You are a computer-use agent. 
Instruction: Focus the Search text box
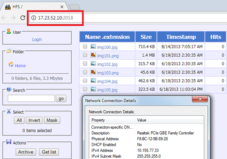point(31,99)
